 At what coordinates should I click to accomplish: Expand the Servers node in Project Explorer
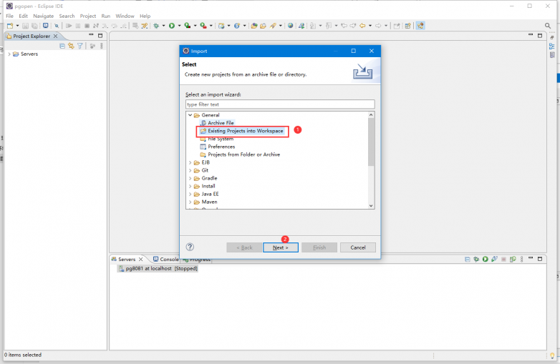point(9,54)
